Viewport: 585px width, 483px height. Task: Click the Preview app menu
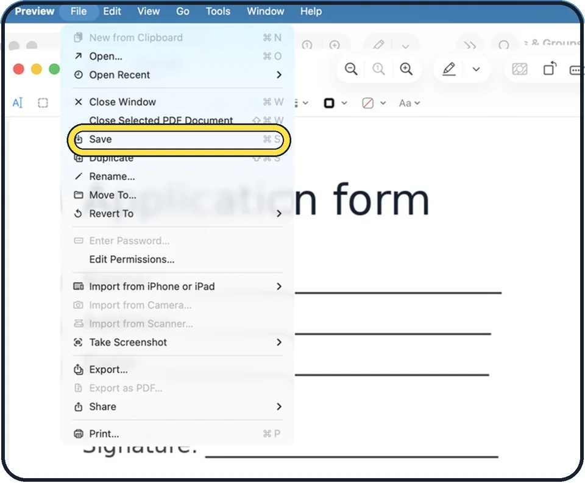(x=34, y=11)
